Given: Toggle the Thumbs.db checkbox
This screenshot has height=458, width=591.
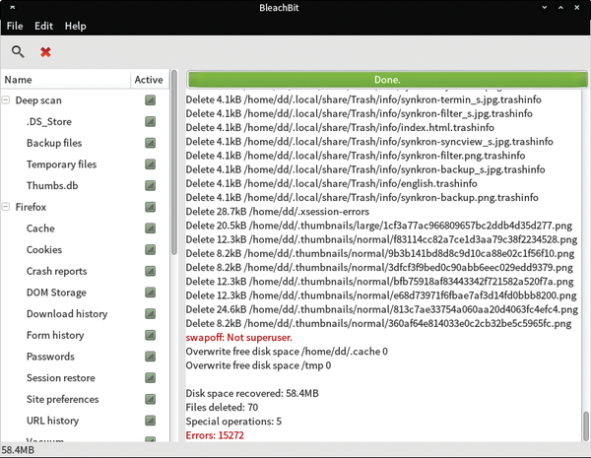Looking at the screenshot, I should (x=151, y=185).
